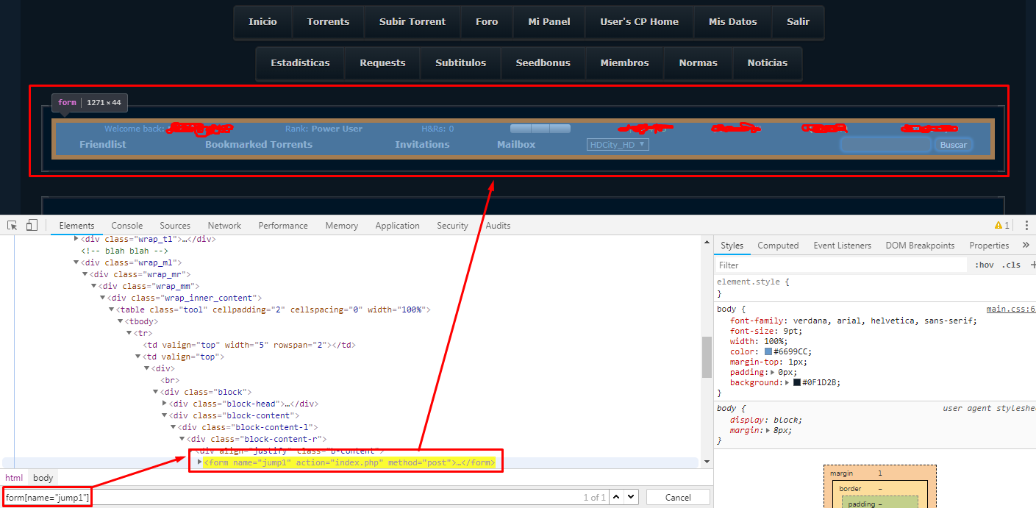Click the #0F1D2B background color swatch
1036x508 pixels.
(x=797, y=382)
